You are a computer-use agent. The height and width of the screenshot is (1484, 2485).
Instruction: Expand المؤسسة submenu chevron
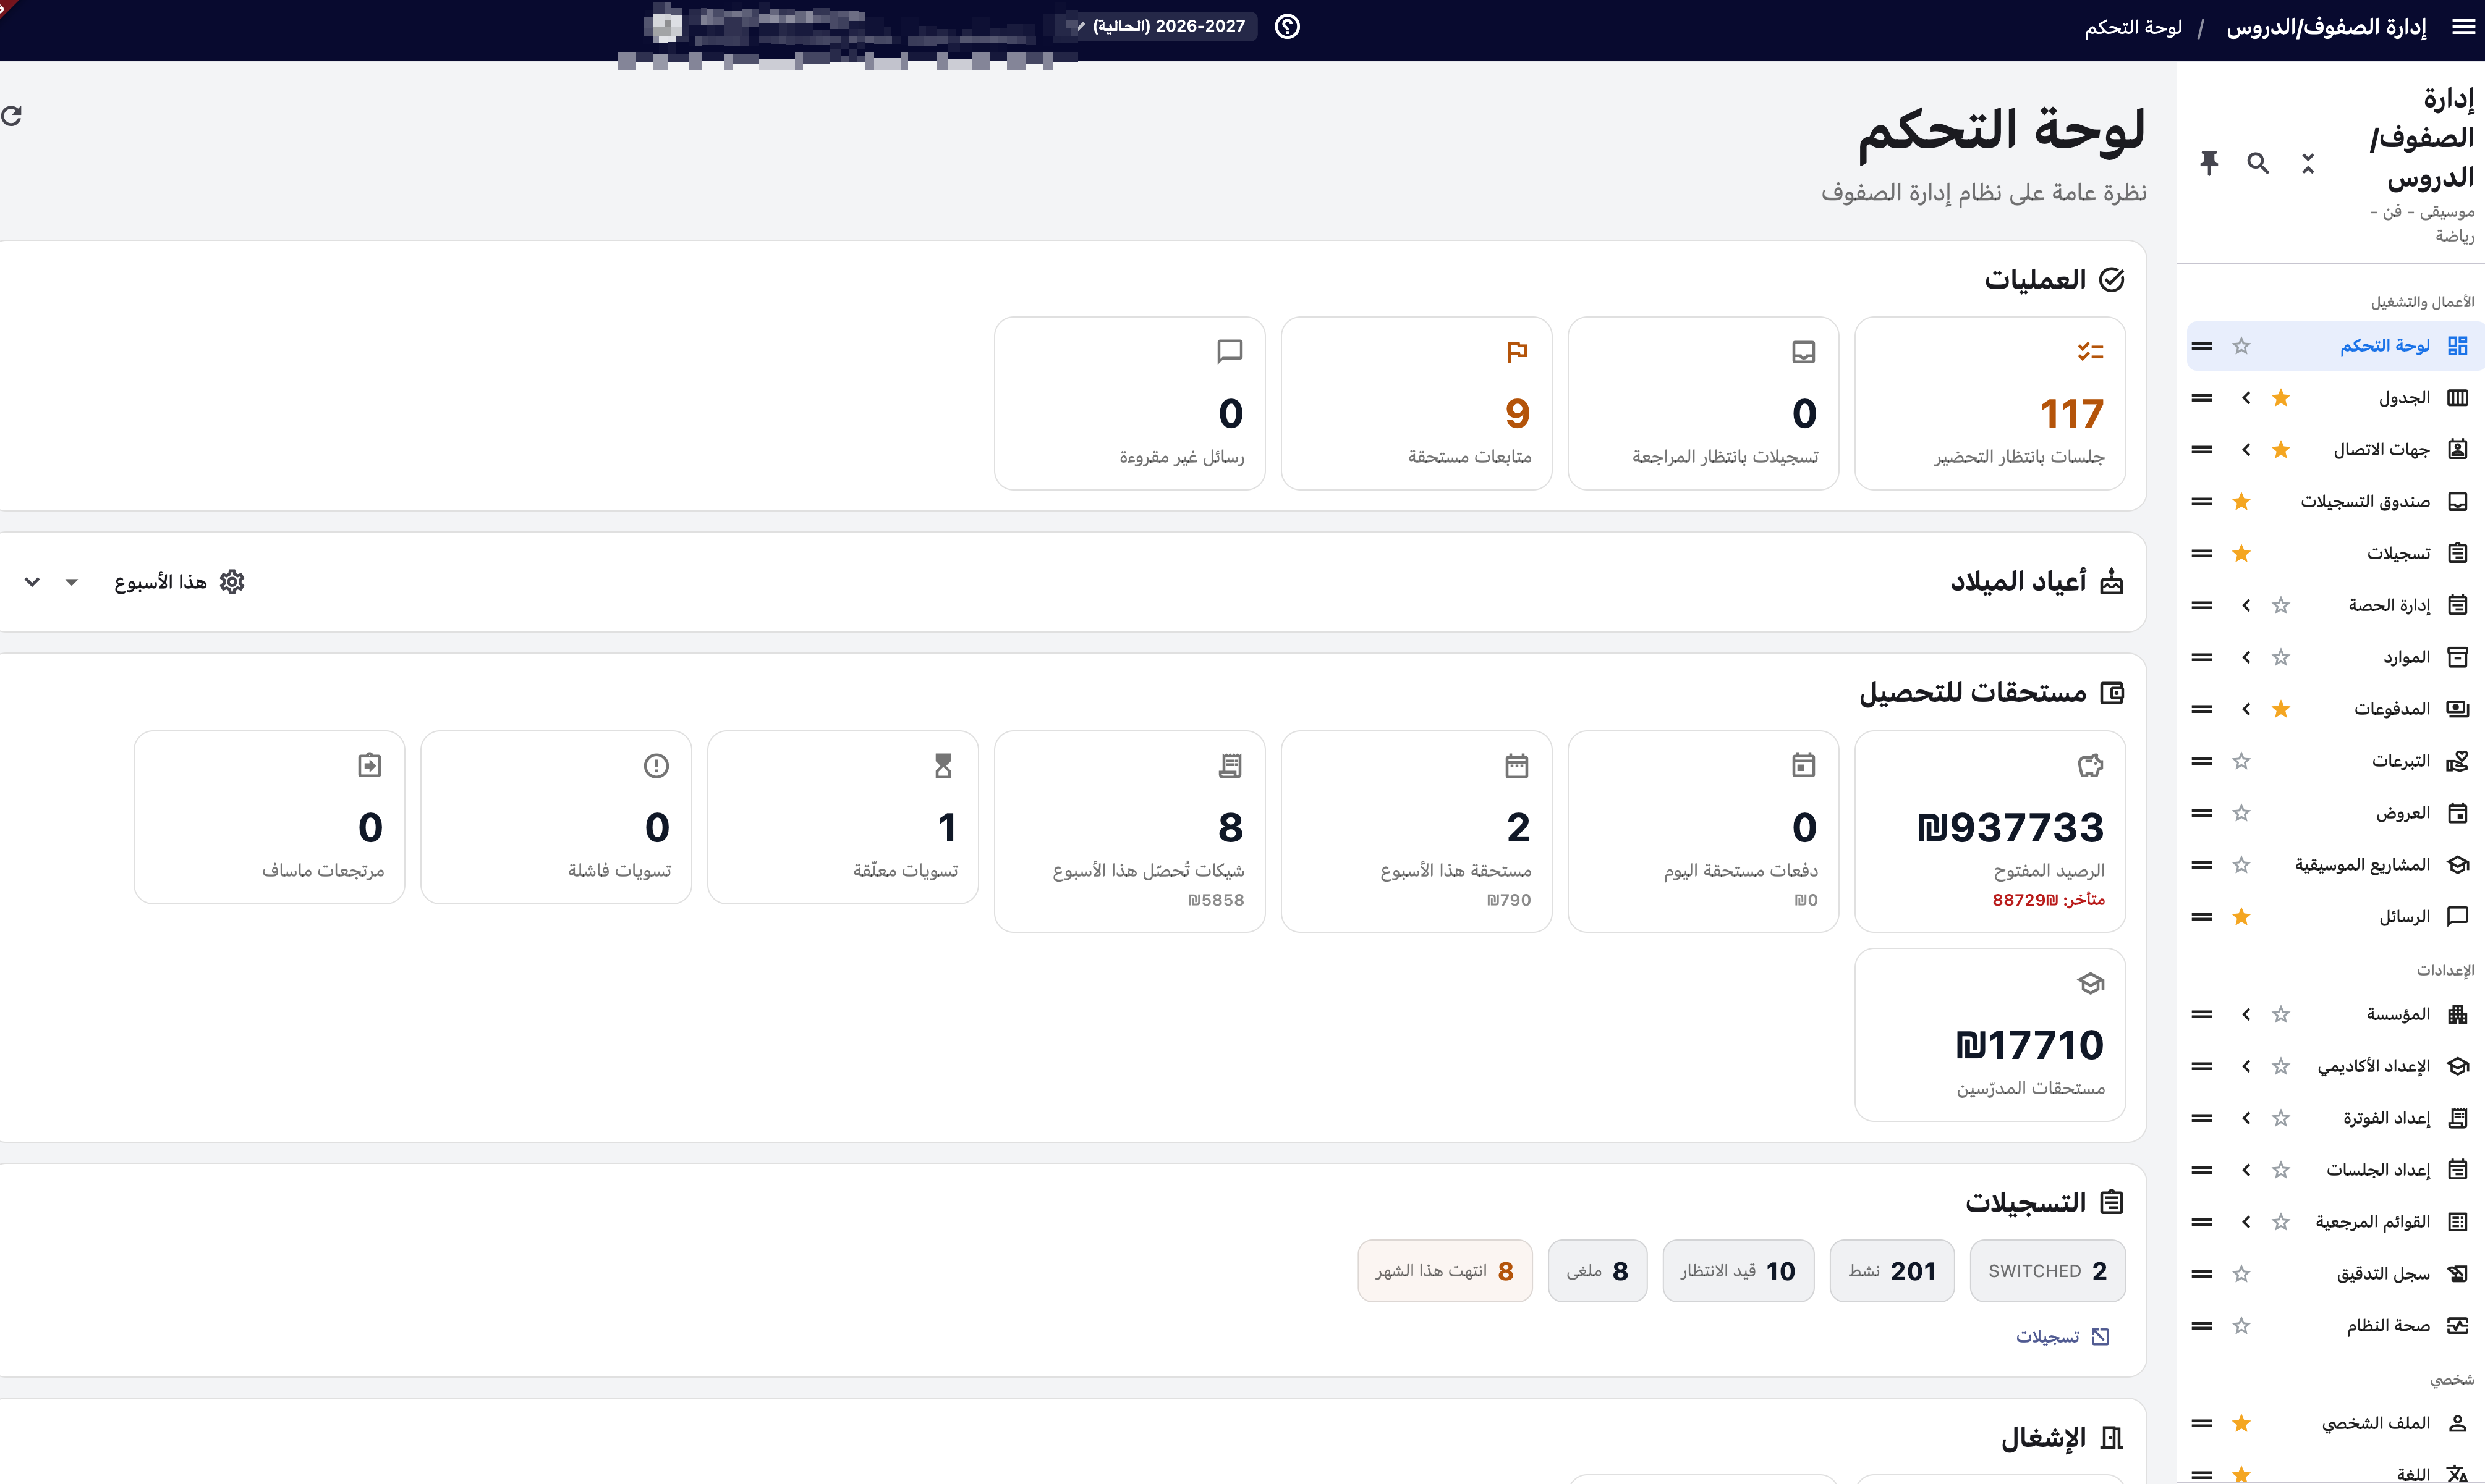(x=2246, y=1014)
